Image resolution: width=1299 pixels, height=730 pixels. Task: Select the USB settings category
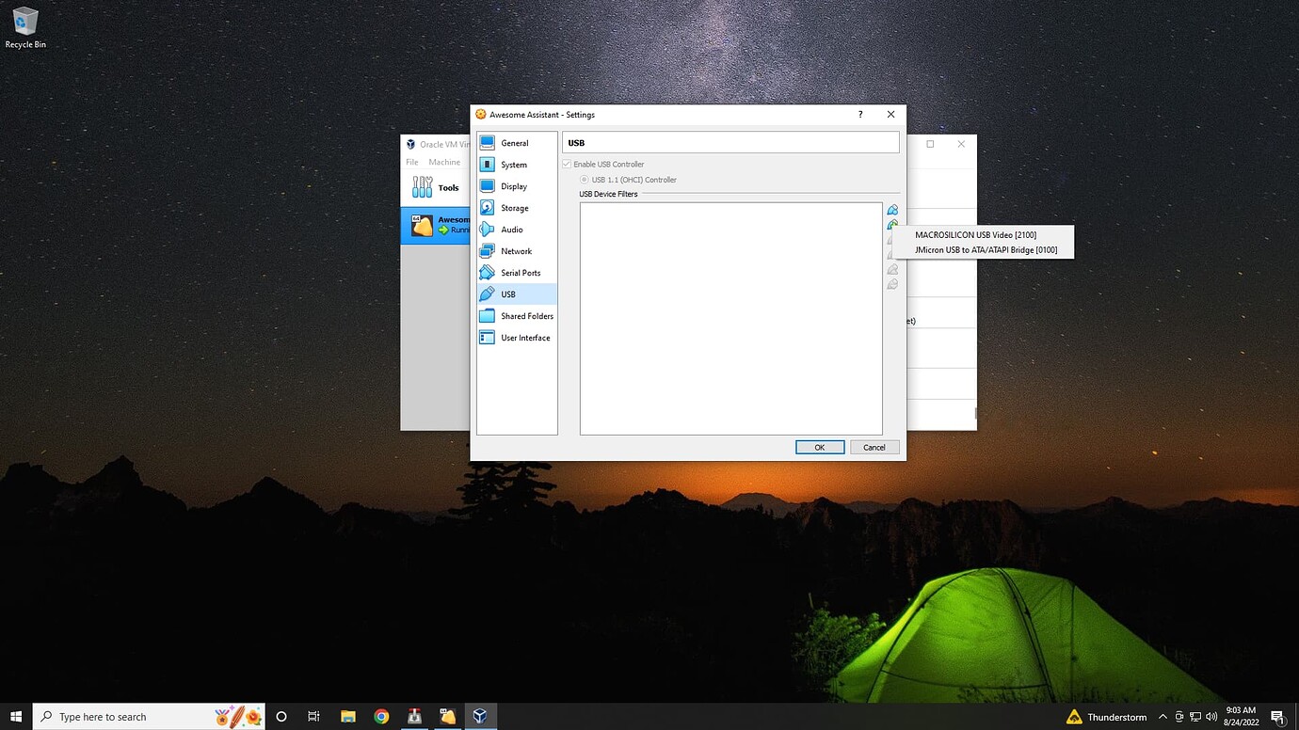[x=517, y=294]
